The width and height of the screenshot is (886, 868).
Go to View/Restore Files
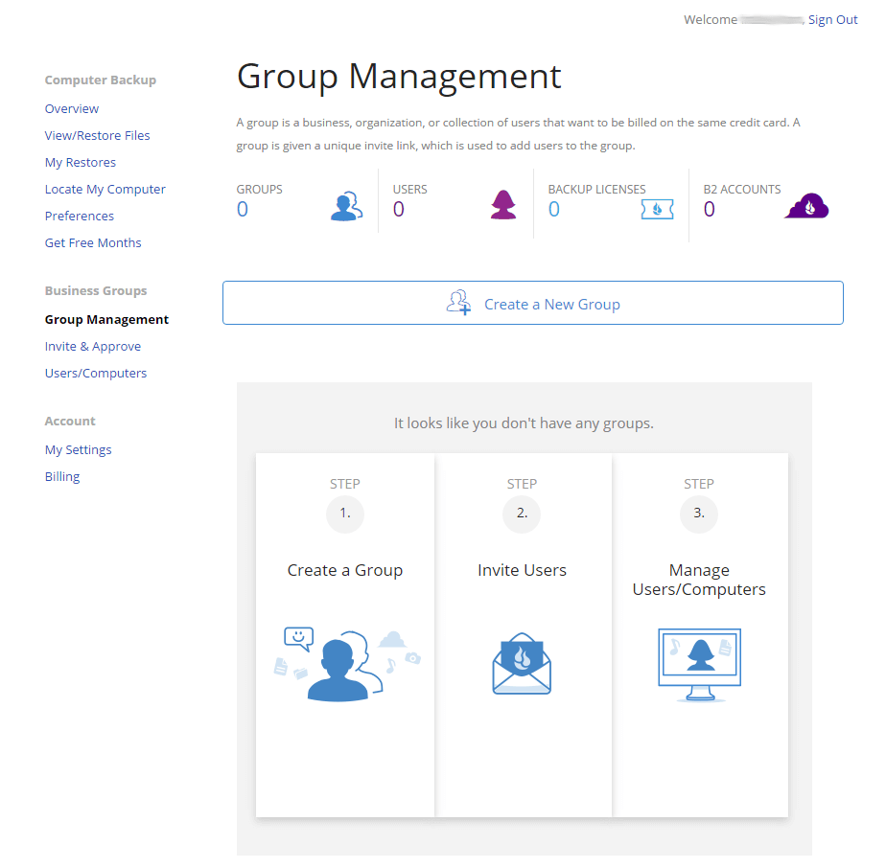pyautogui.click(x=97, y=136)
